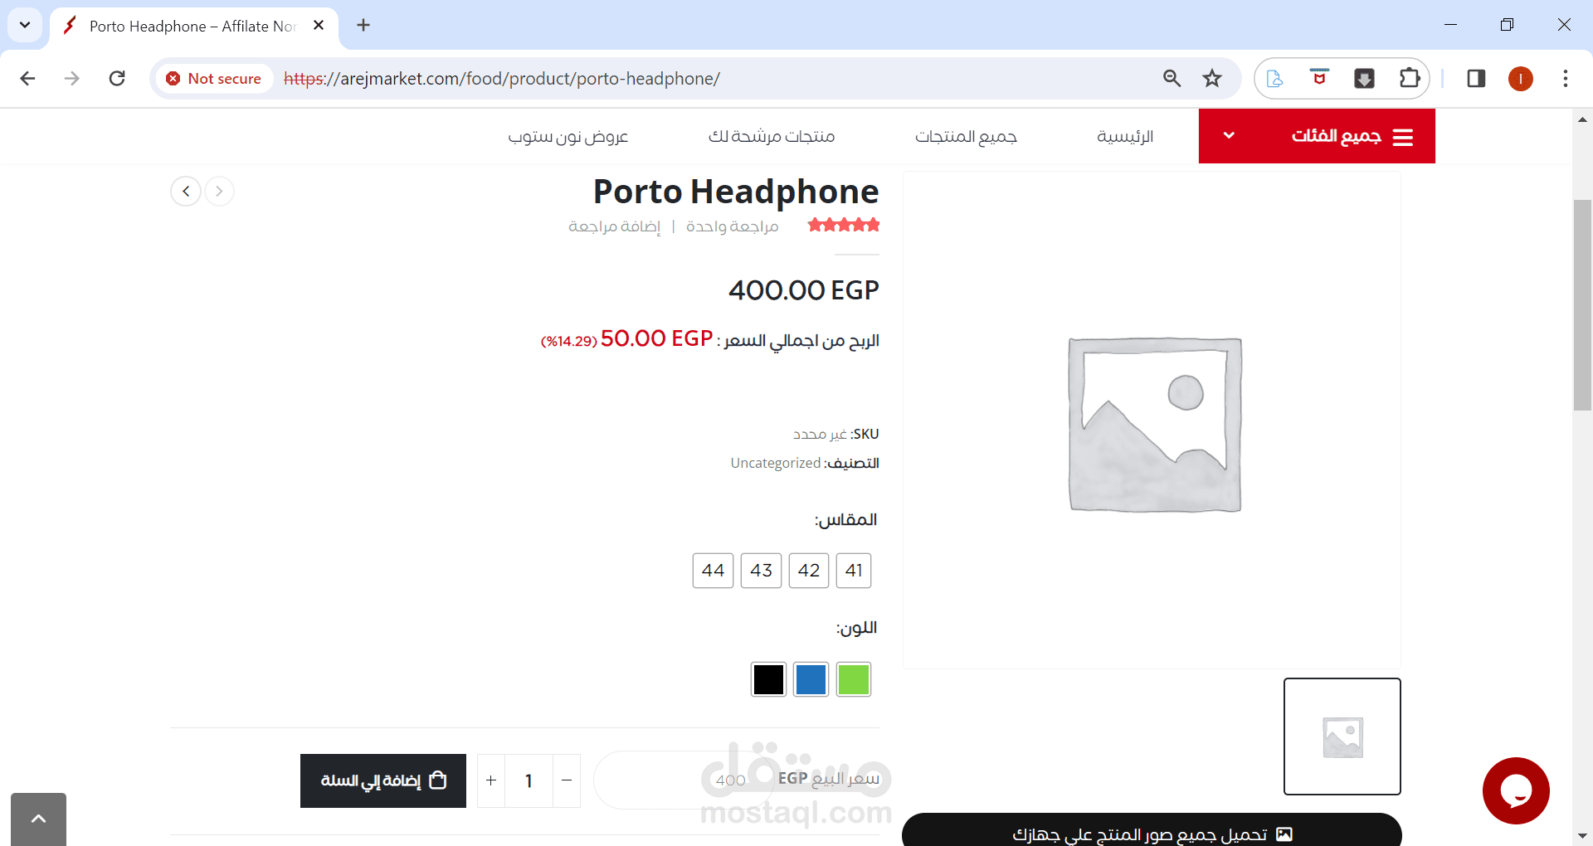The height and width of the screenshot is (846, 1593).
Task: Open عروض نون ستوب menu item
Action: 568,136
